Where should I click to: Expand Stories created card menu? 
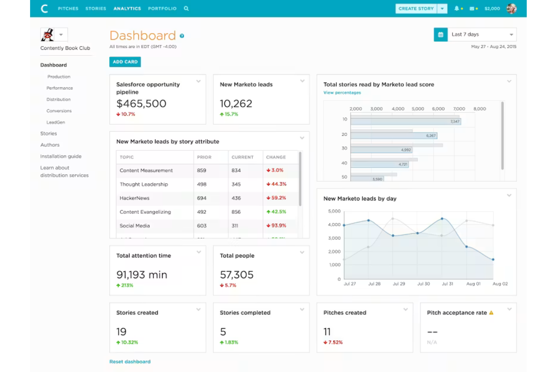198,309
